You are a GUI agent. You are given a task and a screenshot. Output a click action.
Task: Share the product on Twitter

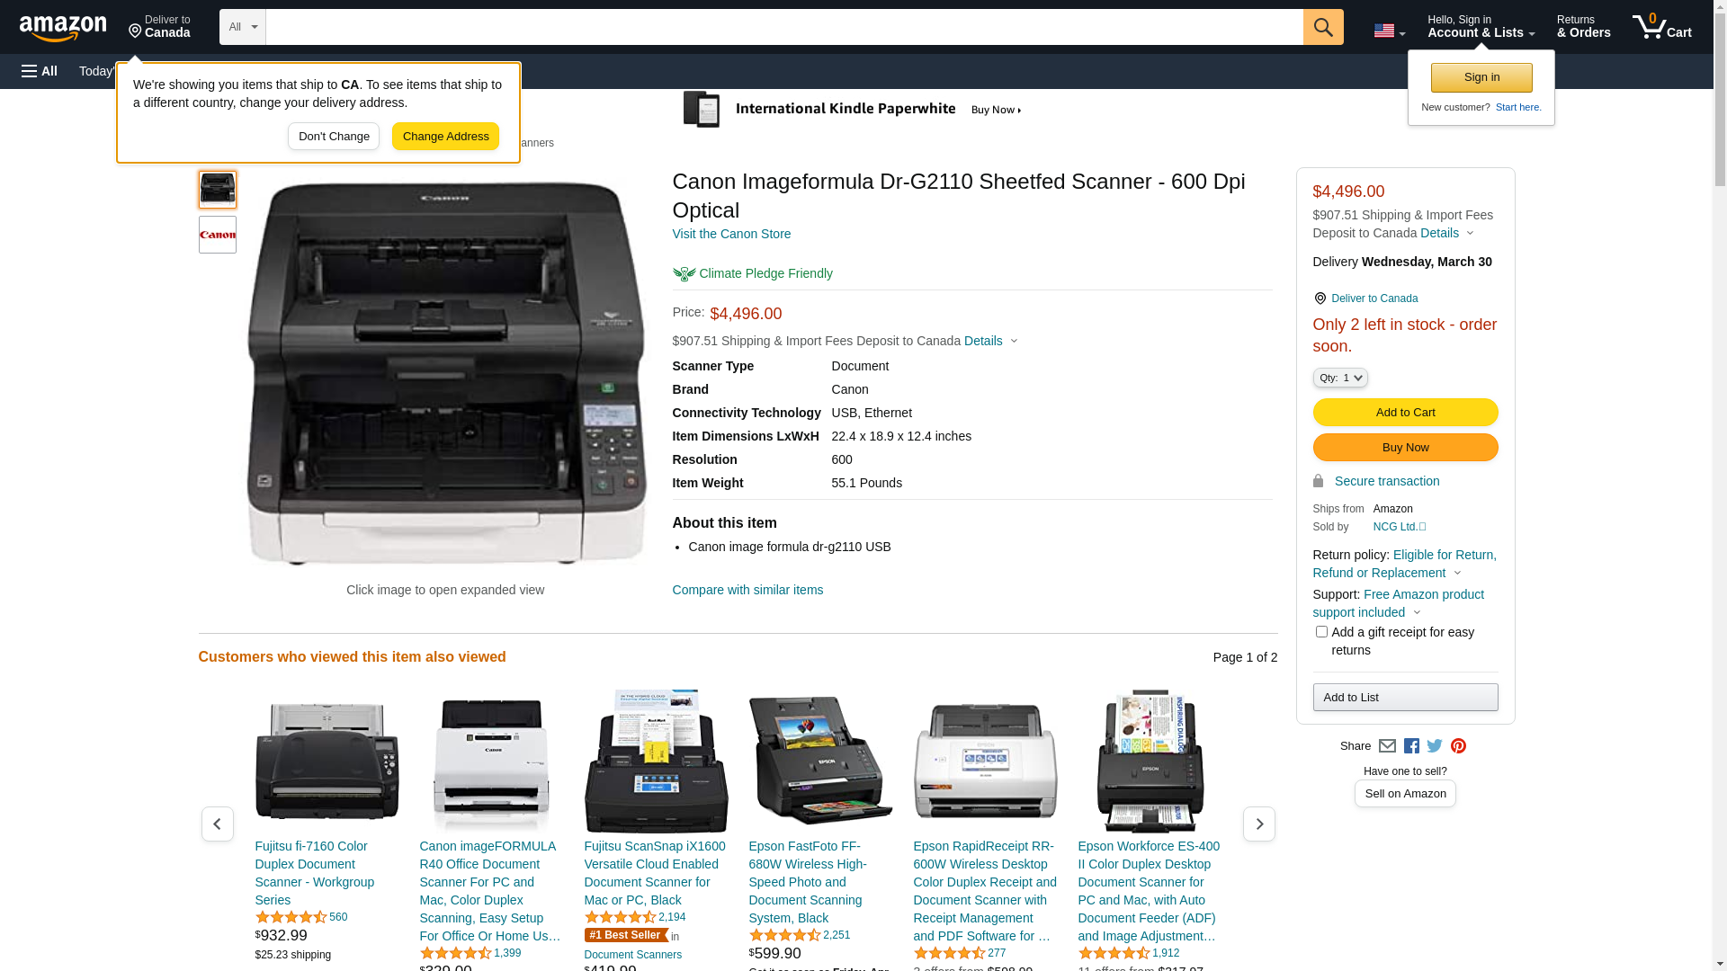(1435, 746)
